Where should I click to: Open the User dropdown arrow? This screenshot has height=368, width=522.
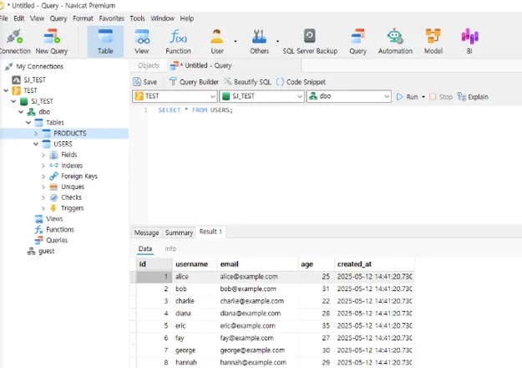pos(236,41)
